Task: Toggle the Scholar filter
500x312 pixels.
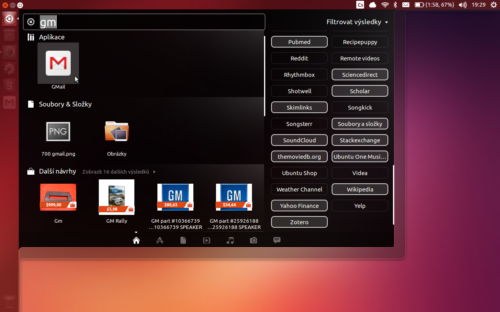Action: coord(360,91)
